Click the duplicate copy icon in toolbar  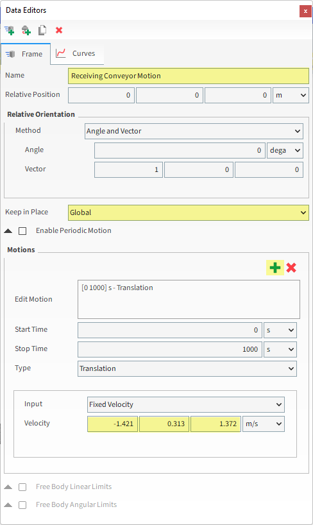tap(42, 30)
